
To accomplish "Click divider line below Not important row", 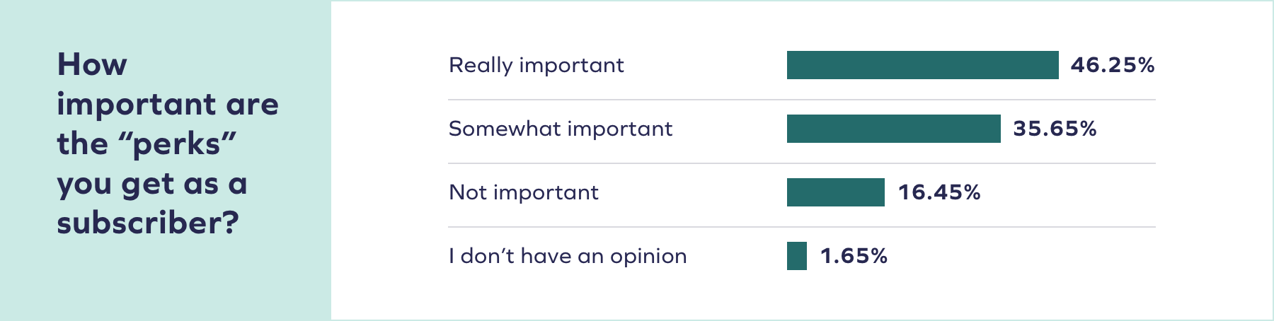I will [801, 227].
